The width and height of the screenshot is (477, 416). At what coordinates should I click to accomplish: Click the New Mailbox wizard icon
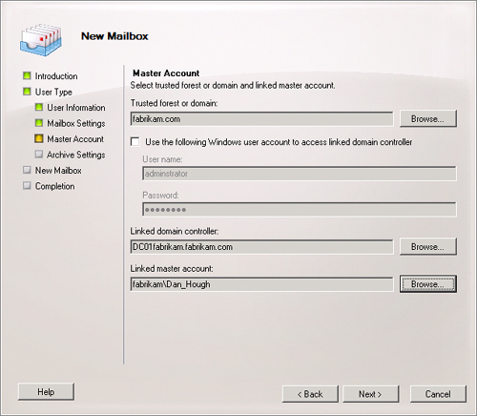[41, 40]
